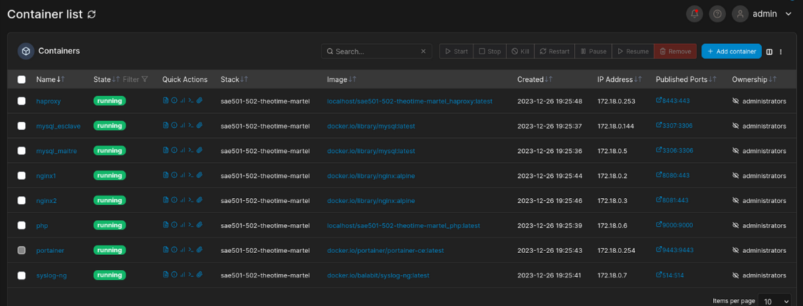Open the table settings three-dot menu

[x=781, y=52]
